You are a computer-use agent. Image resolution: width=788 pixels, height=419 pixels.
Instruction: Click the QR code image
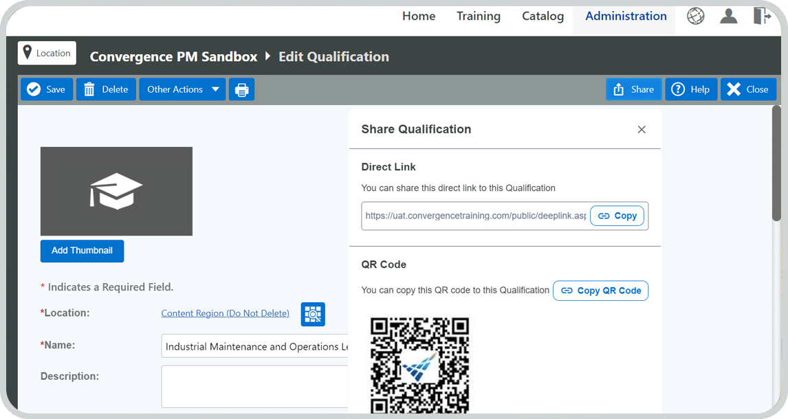coord(419,364)
